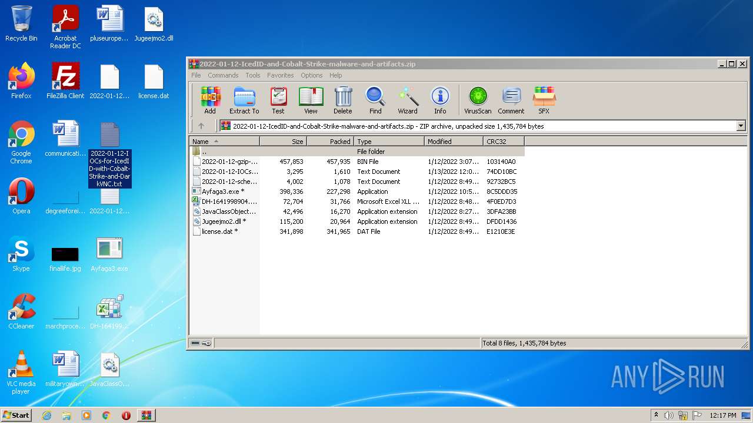753x423 pixels.
Task: Click the finallife.jpg desktop thumbnail
Action: 65,258
